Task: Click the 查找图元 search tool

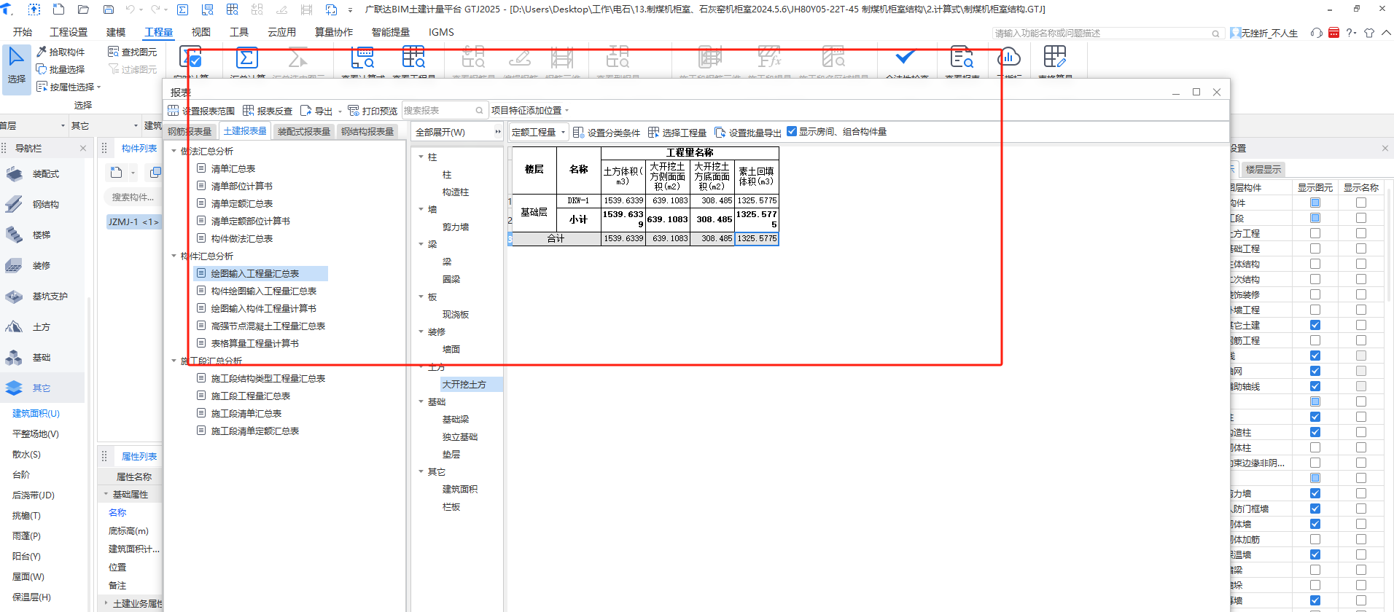Action: click(132, 52)
